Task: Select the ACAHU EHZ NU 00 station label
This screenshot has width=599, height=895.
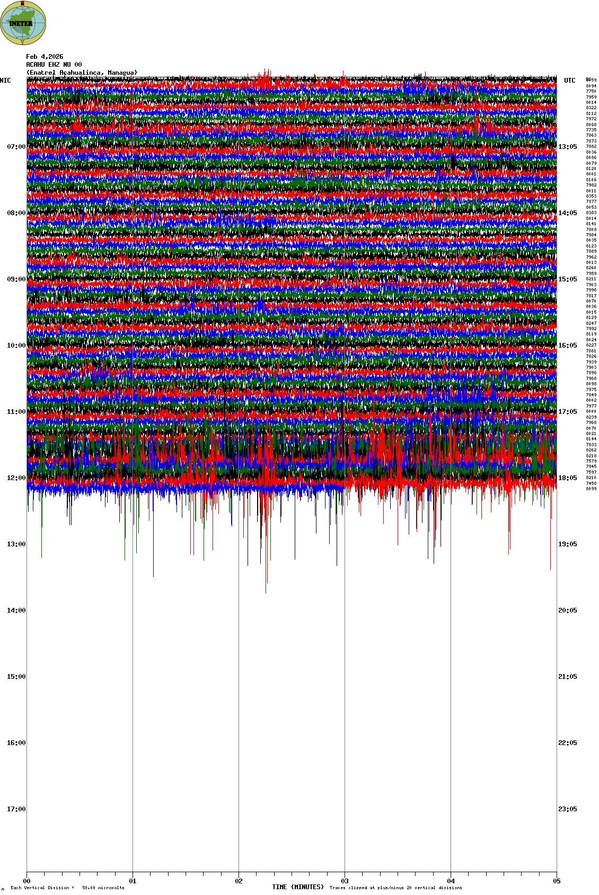Action: coord(54,65)
